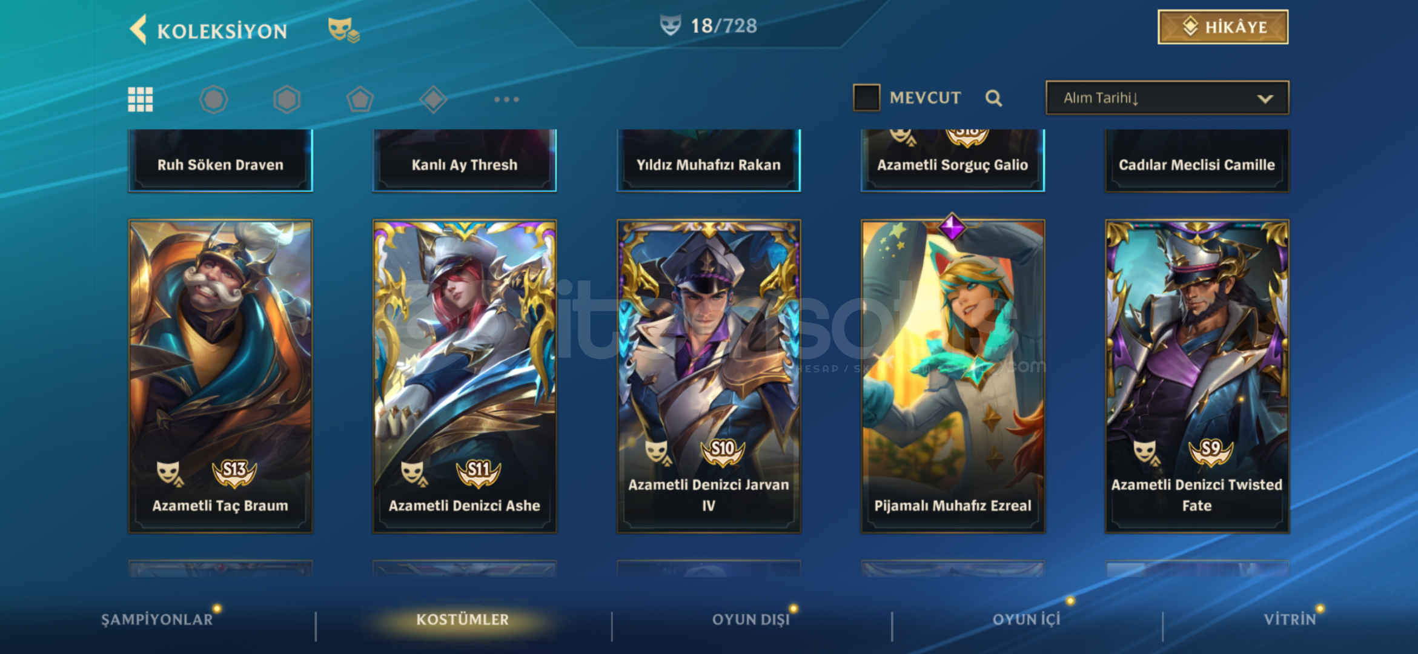Open the Azametli Denizci Ashe skin
1418x654 pixels.
(465, 376)
